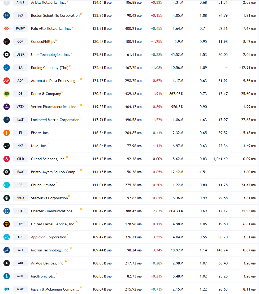Click the Chubb CH logo icon
Viewport: 259px width, 294px height.
click(x=7, y=185)
